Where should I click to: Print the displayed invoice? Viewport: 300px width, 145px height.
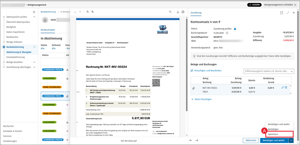(183, 12)
